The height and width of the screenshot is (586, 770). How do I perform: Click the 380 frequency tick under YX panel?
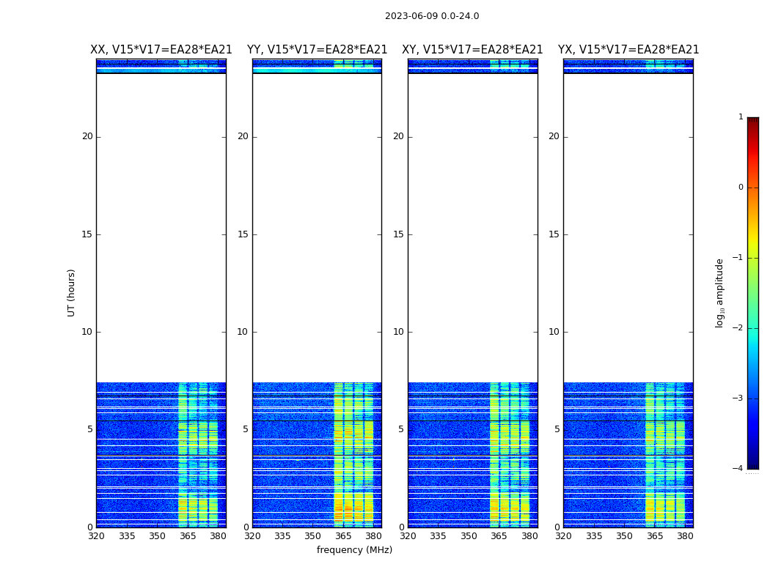point(685,536)
